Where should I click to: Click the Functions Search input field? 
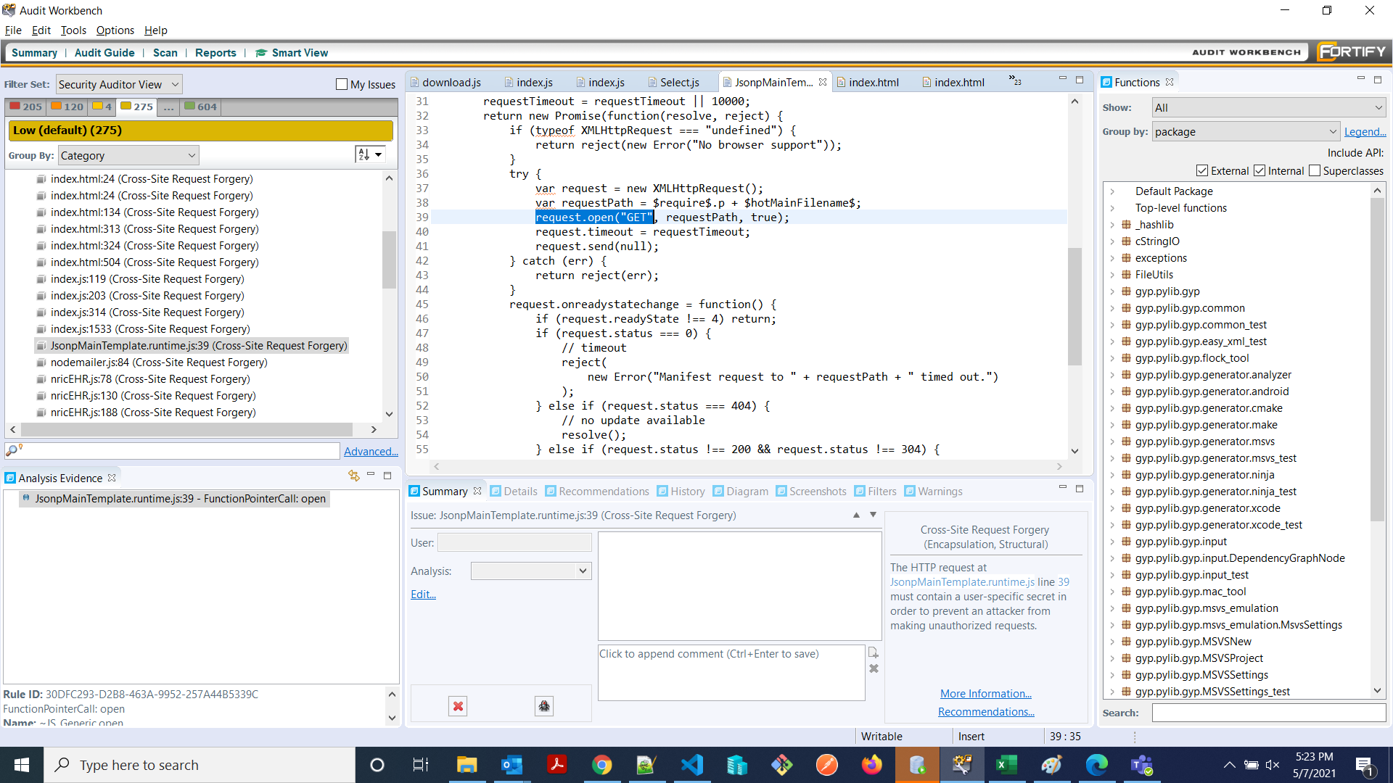(1268, 713)
